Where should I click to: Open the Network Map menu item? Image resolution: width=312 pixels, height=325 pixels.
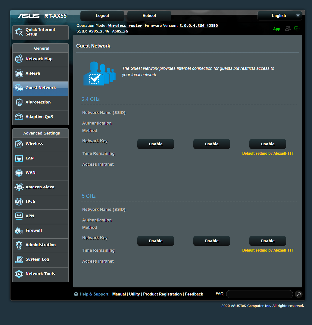click(x=40, y=60)
